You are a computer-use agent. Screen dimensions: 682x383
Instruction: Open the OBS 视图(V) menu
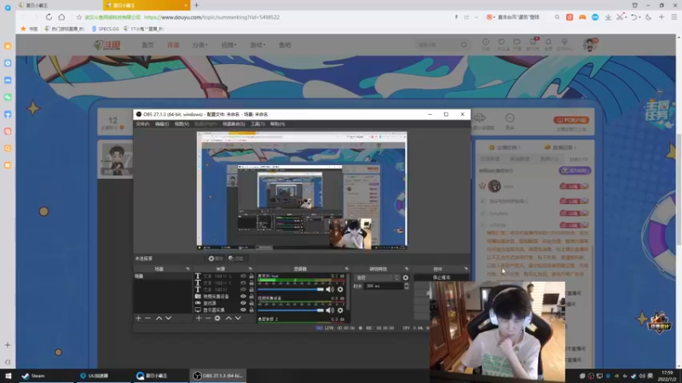(182, 124)
